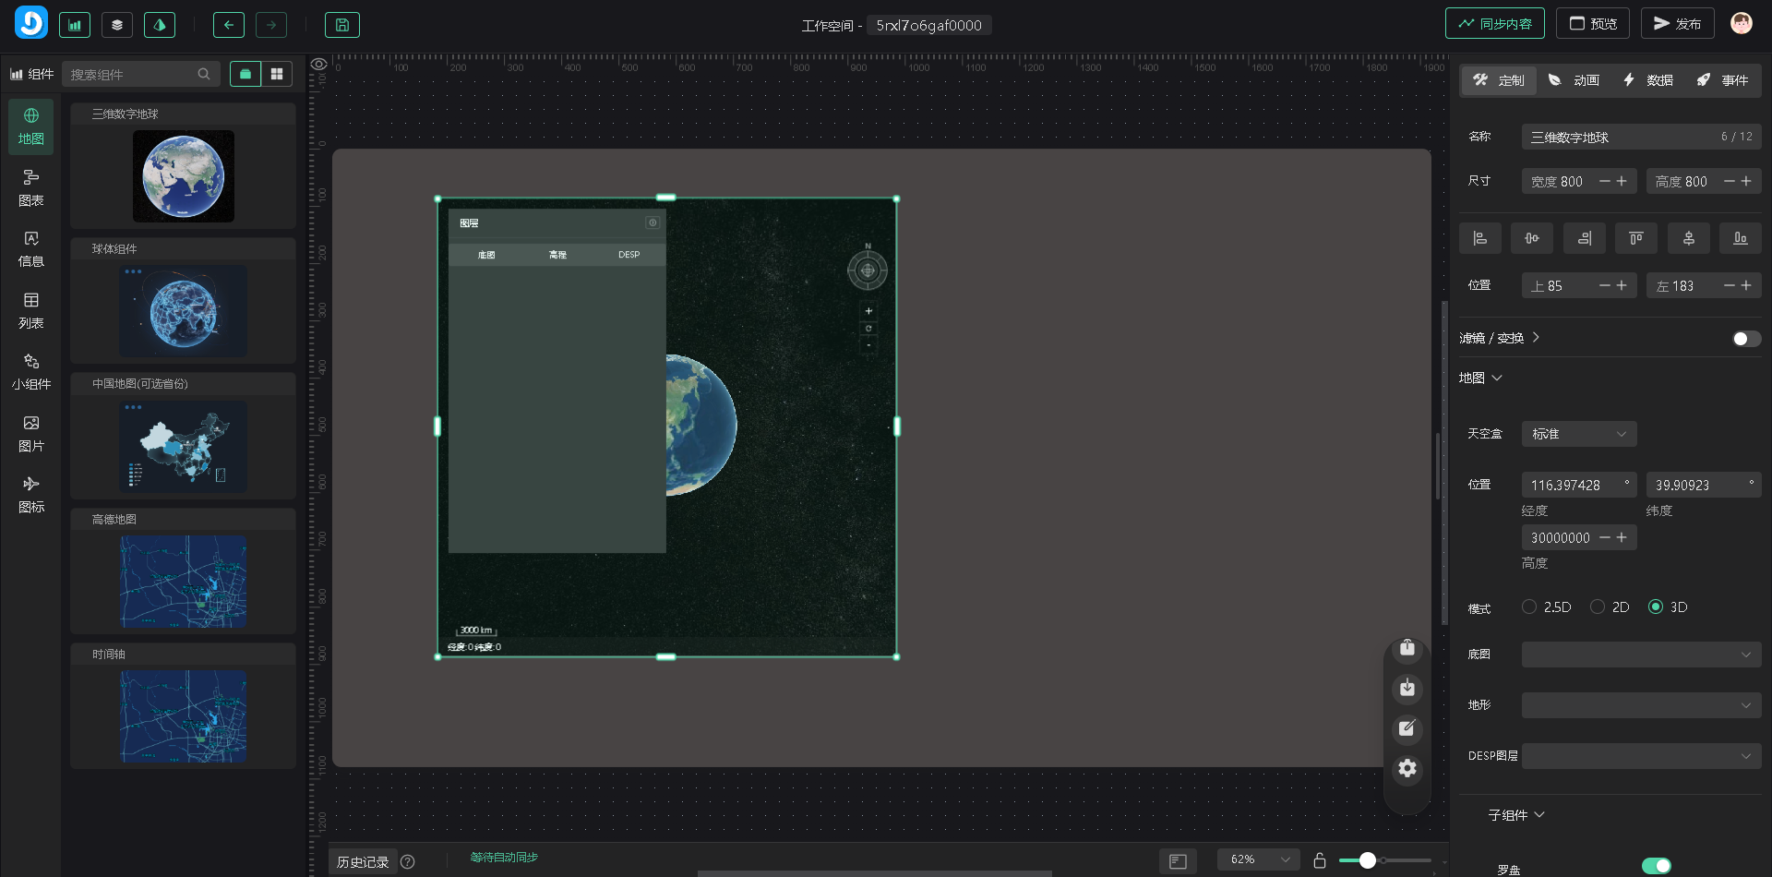The image size is (1772, 877).
Task: Select the 图表 chart category in sidebar
Action: pos(31,187)
